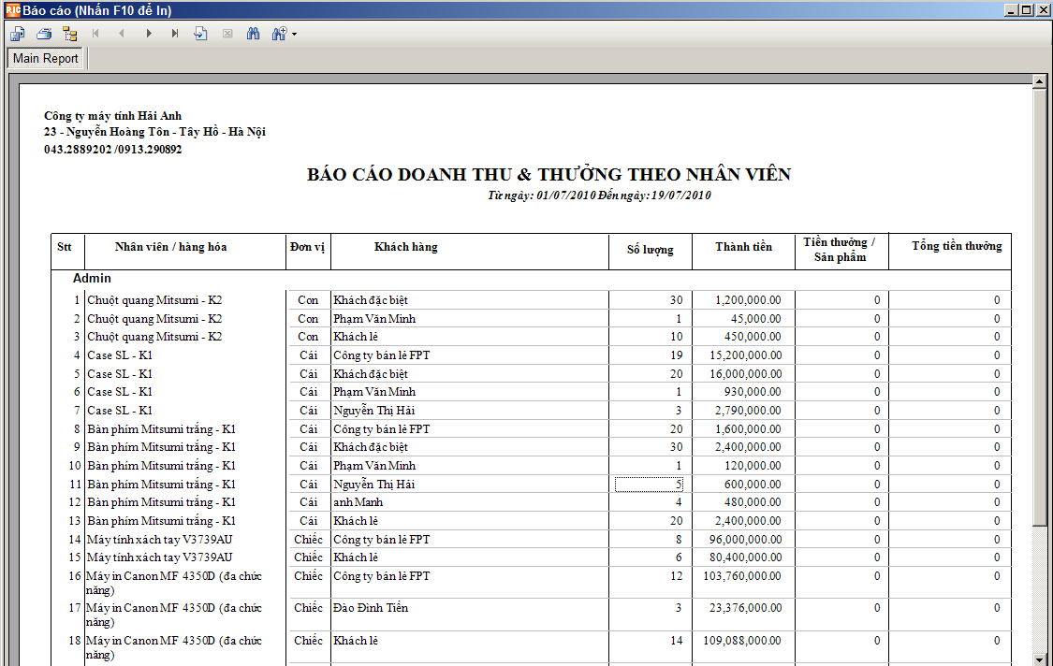
Task: Click the Số lượng column header
Action: 651,250
